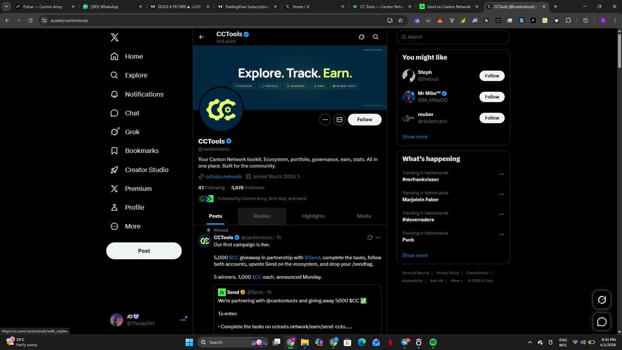This screenshot has height=350, width=622.
Task: Switch to the WhatsApp browser tab
Action: [x=111, y=7]
